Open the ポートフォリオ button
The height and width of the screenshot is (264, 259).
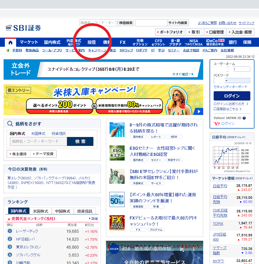tap(170, 32)
